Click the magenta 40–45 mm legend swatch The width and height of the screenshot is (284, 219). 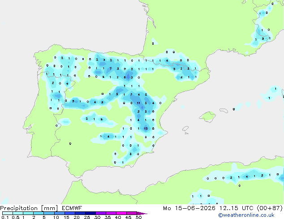click(x=121, y=213)
